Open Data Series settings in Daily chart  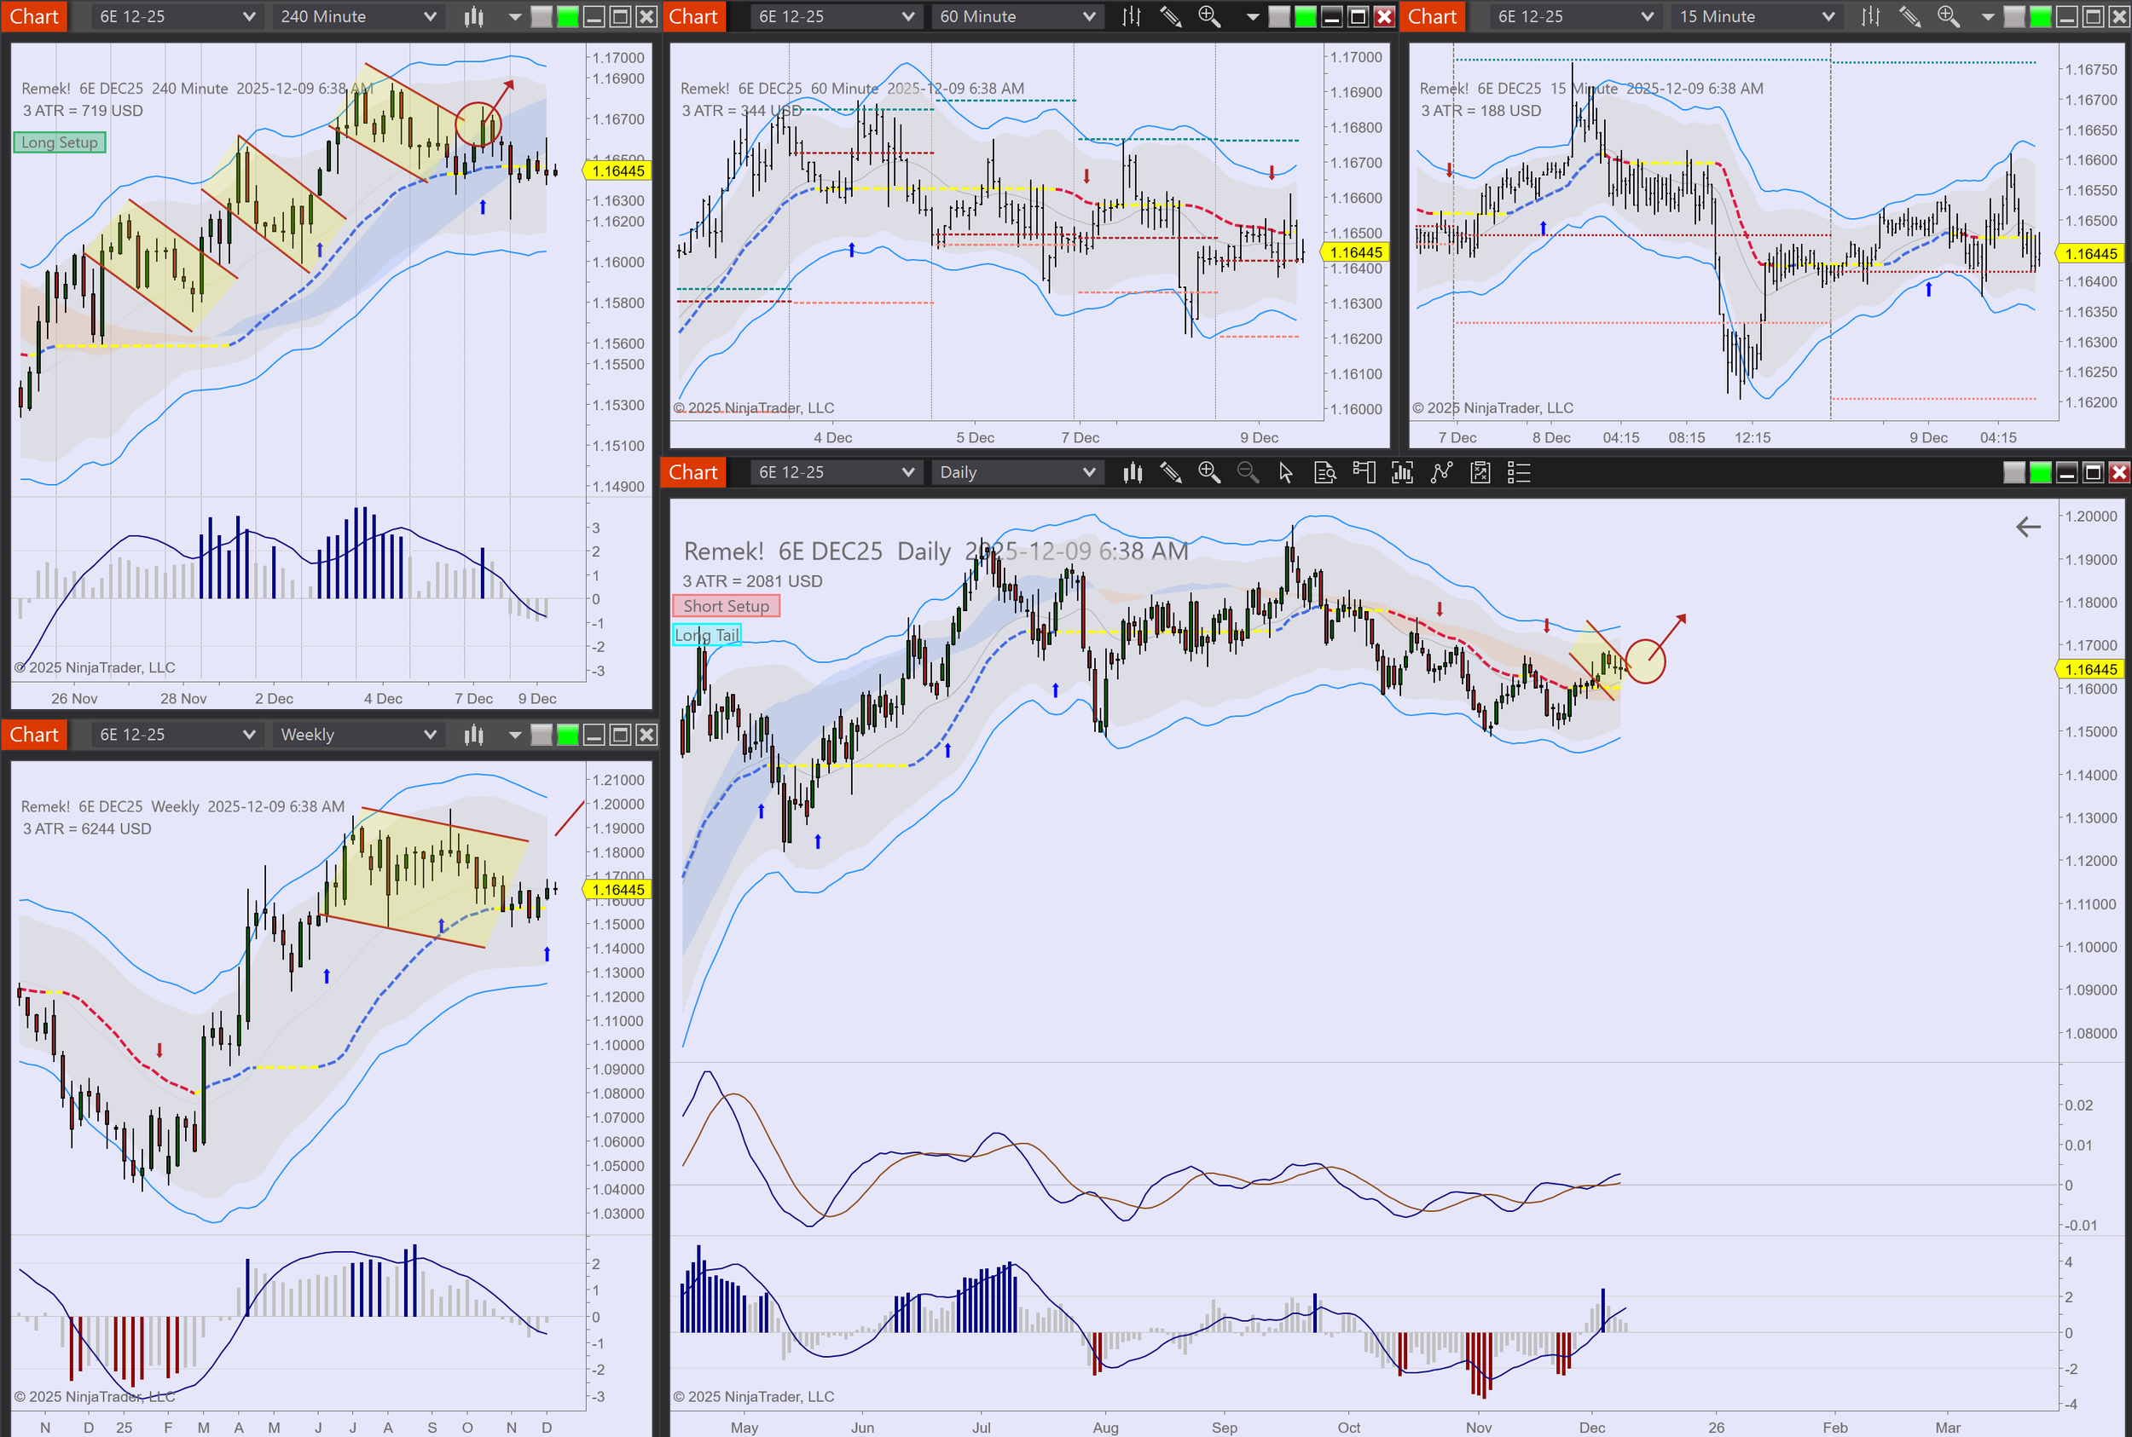(x=1402, y=472)
